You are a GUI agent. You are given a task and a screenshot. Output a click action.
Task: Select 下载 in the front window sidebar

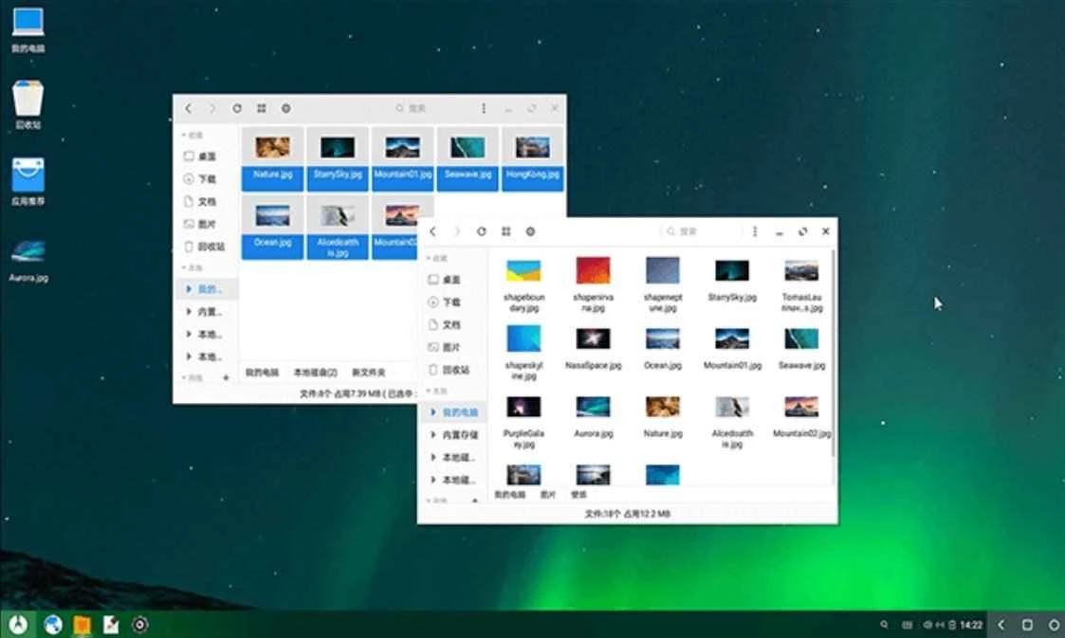coord(450,302)
